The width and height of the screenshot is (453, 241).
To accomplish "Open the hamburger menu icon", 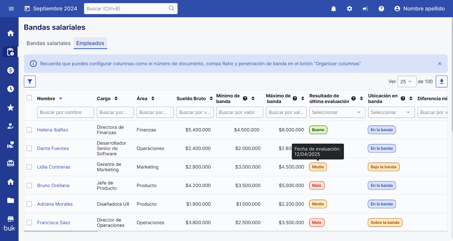I will click(x=11, y=9).
